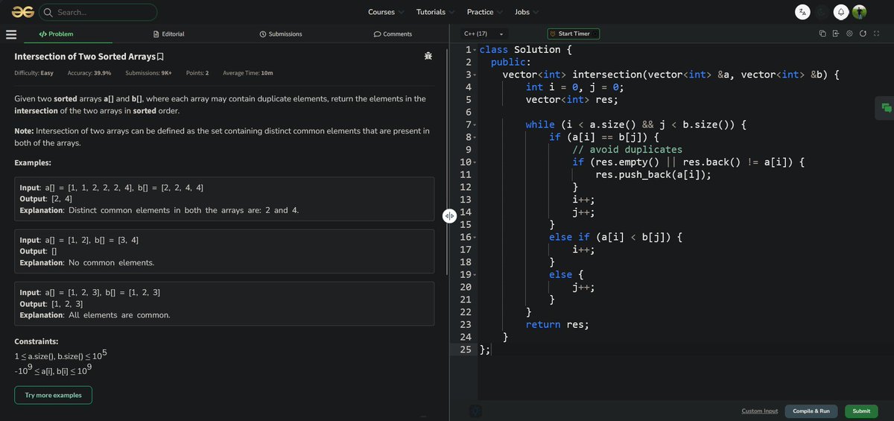Viewport: 894px width, 421px height.
Task: Open the green chat bubble widget
Action: (886, 108)
